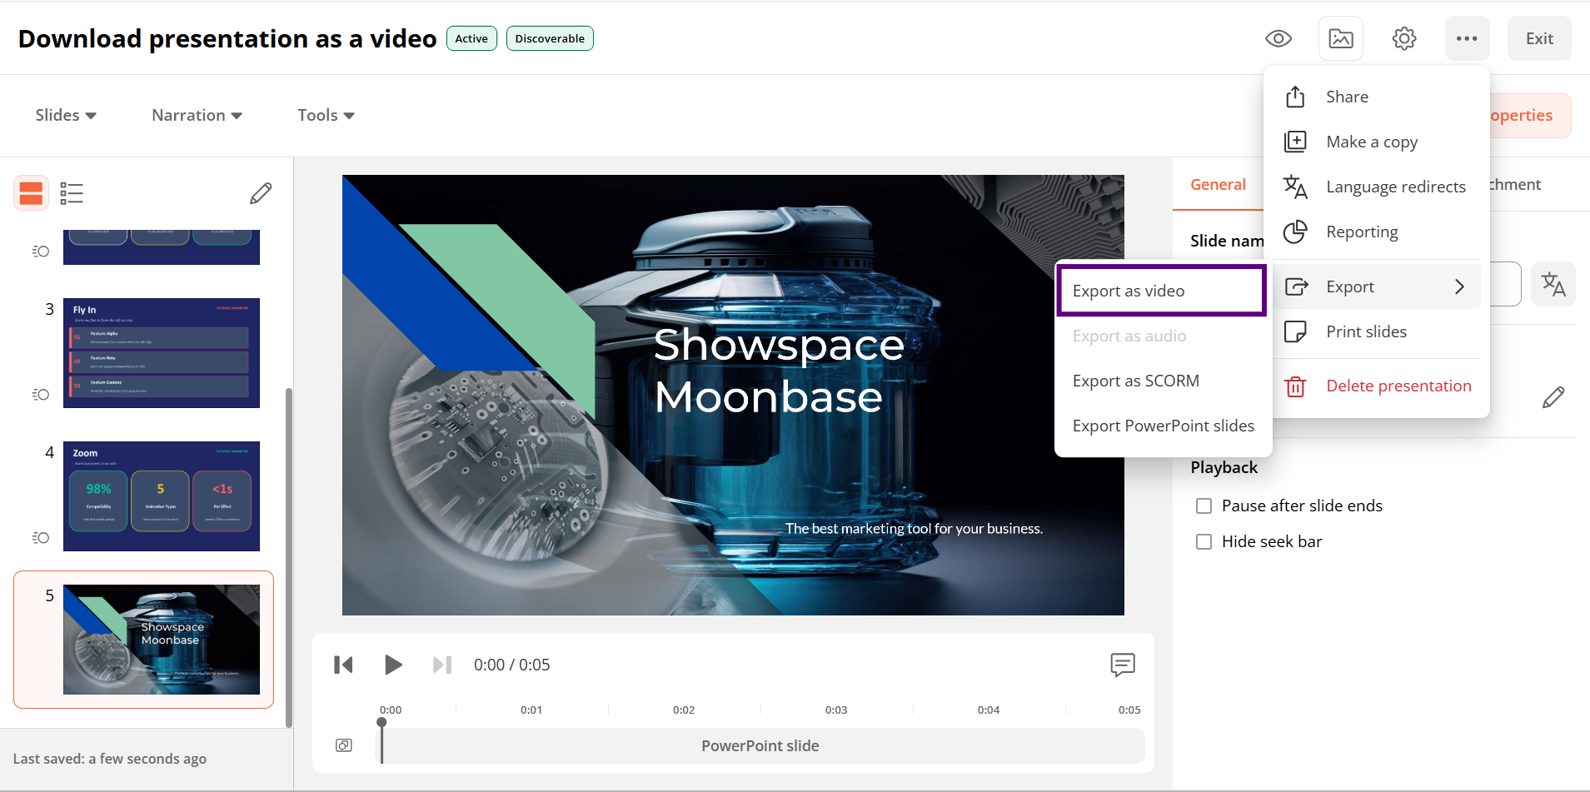Click the preview eye icon
The width and height of the screenshot is (1590, 792).
pyautogui.click(x=1278, y=38)
